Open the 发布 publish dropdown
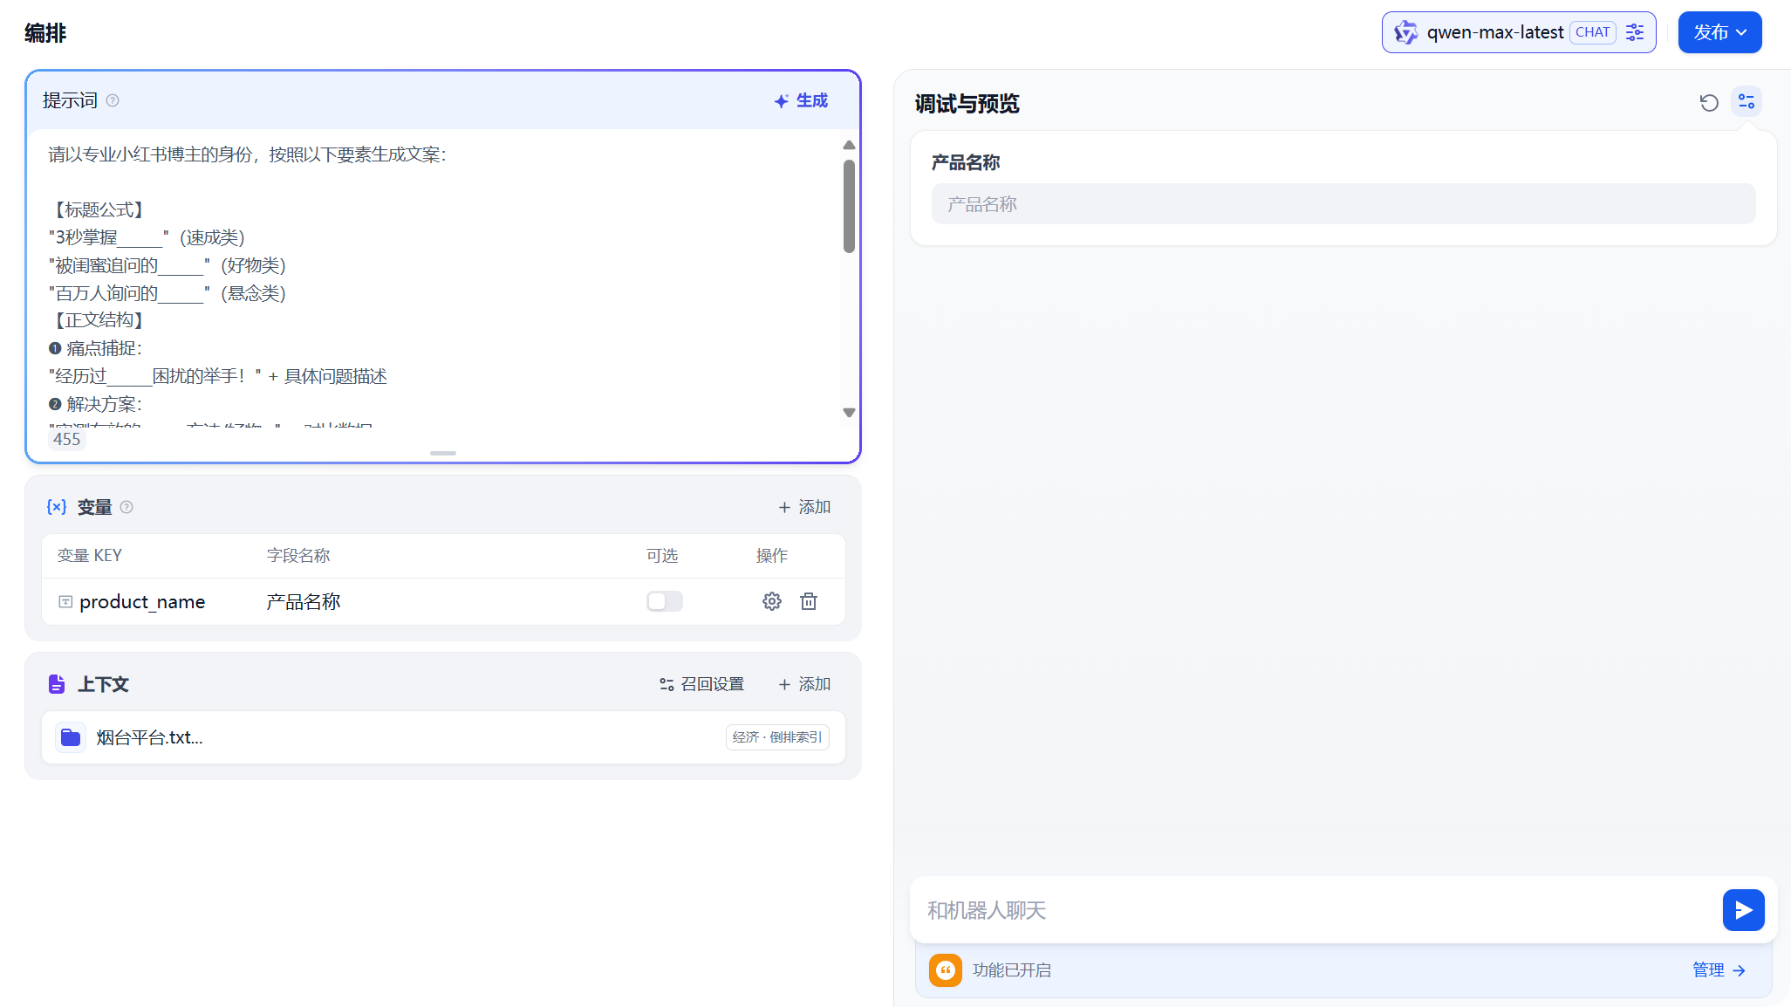The image size is (1791, 1007). point(1719,32)
